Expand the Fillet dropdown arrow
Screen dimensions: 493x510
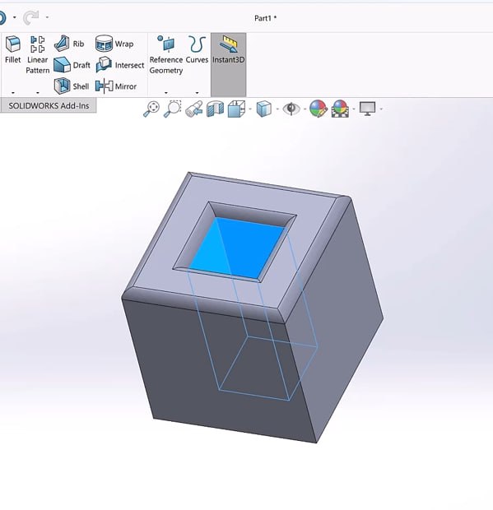tap(13, 93)
